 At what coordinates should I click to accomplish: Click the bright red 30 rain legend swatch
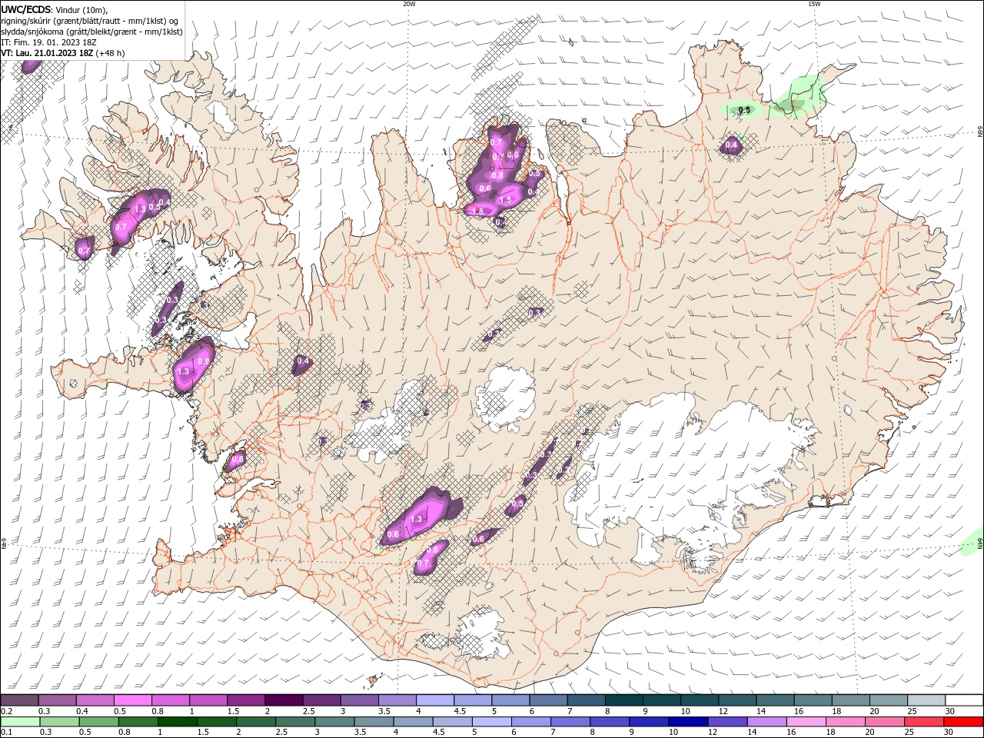(x=962, y=722)
